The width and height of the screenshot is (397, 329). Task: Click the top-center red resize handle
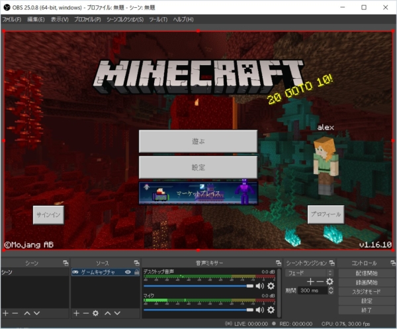click(x=198, y=31)
